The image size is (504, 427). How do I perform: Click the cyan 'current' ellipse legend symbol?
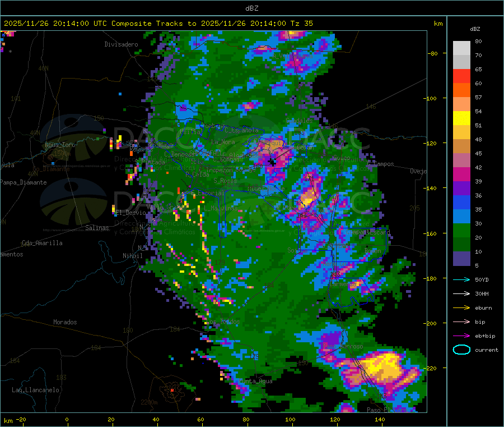click(x=461, y=350)
